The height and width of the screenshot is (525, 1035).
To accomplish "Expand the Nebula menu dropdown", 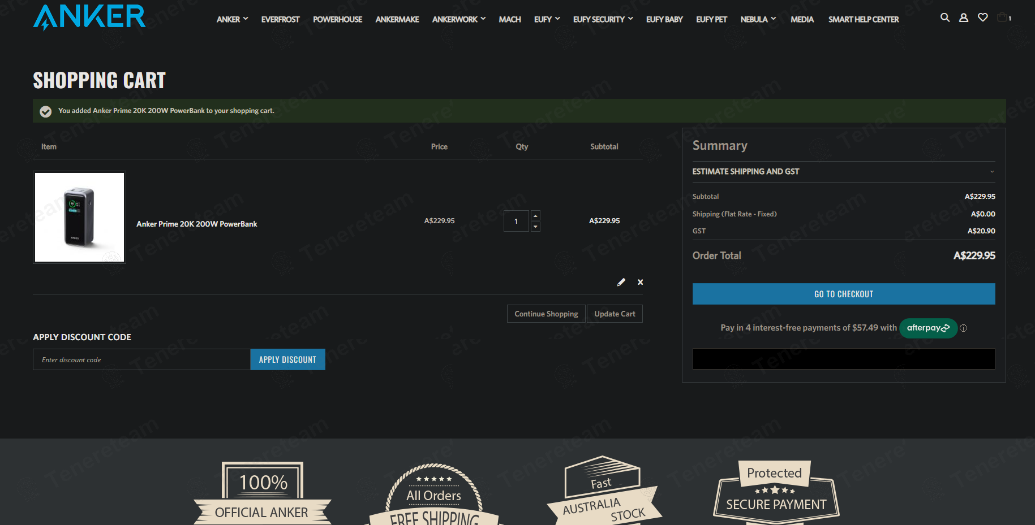I will tap(758, 19).
